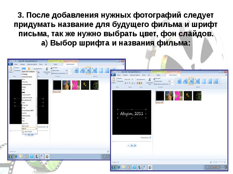Toggle bold formatting in front window

tap(126, 83)
